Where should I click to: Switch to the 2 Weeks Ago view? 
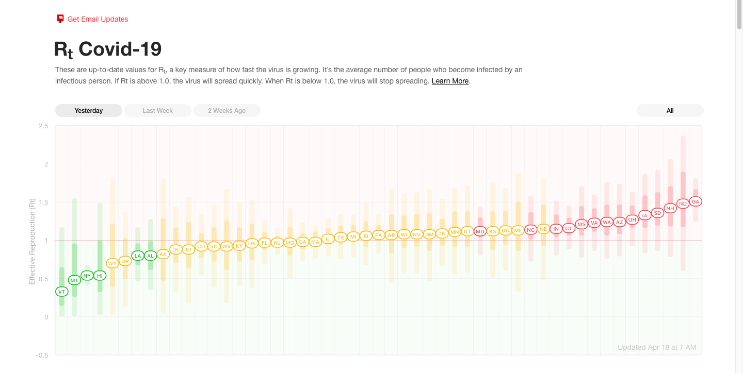pos(227,111)
